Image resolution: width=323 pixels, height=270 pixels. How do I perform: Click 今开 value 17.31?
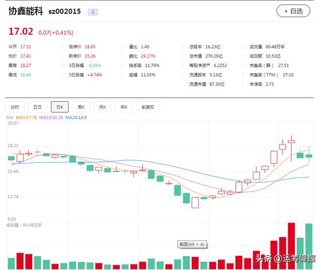click(26, 47)
